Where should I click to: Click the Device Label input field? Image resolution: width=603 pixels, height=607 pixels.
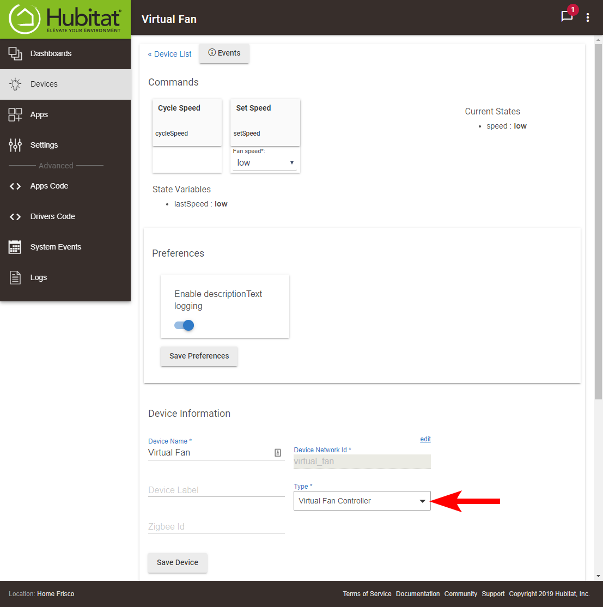click(x=216, y=490)
